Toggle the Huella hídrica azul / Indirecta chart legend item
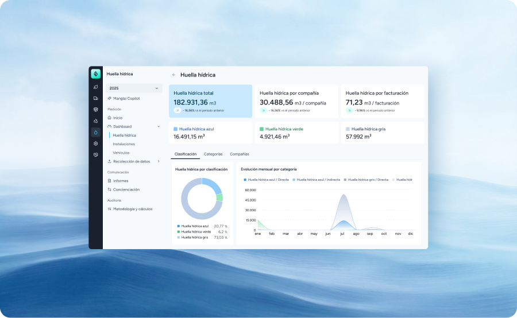517x318 pixels. point(316,180)
